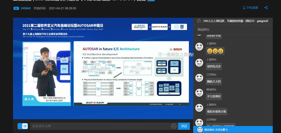Click the 看起来很高大呢 chat bubble

pos(217,111)
